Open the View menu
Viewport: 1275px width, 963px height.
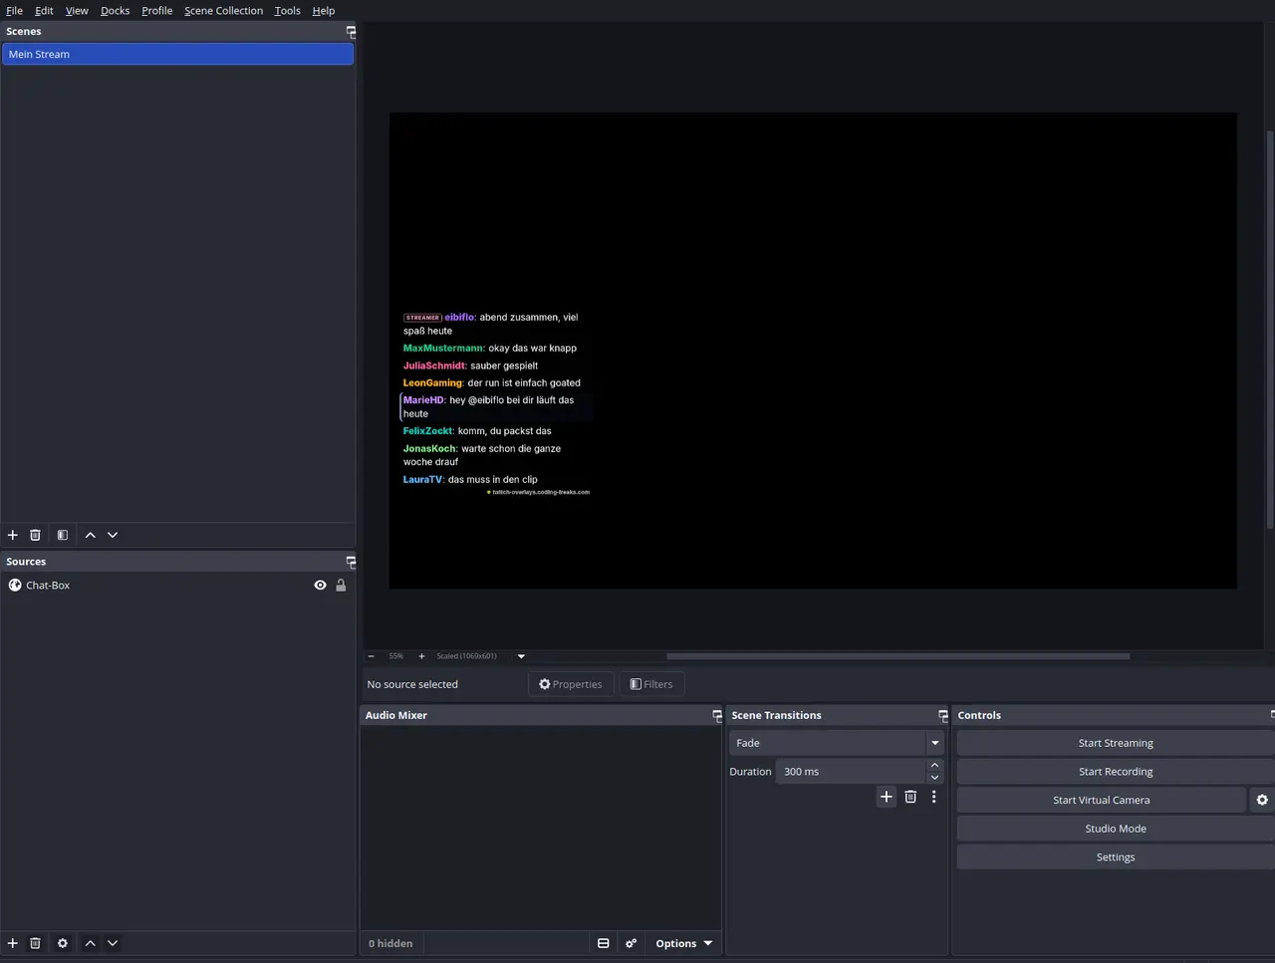click(77, 11)
